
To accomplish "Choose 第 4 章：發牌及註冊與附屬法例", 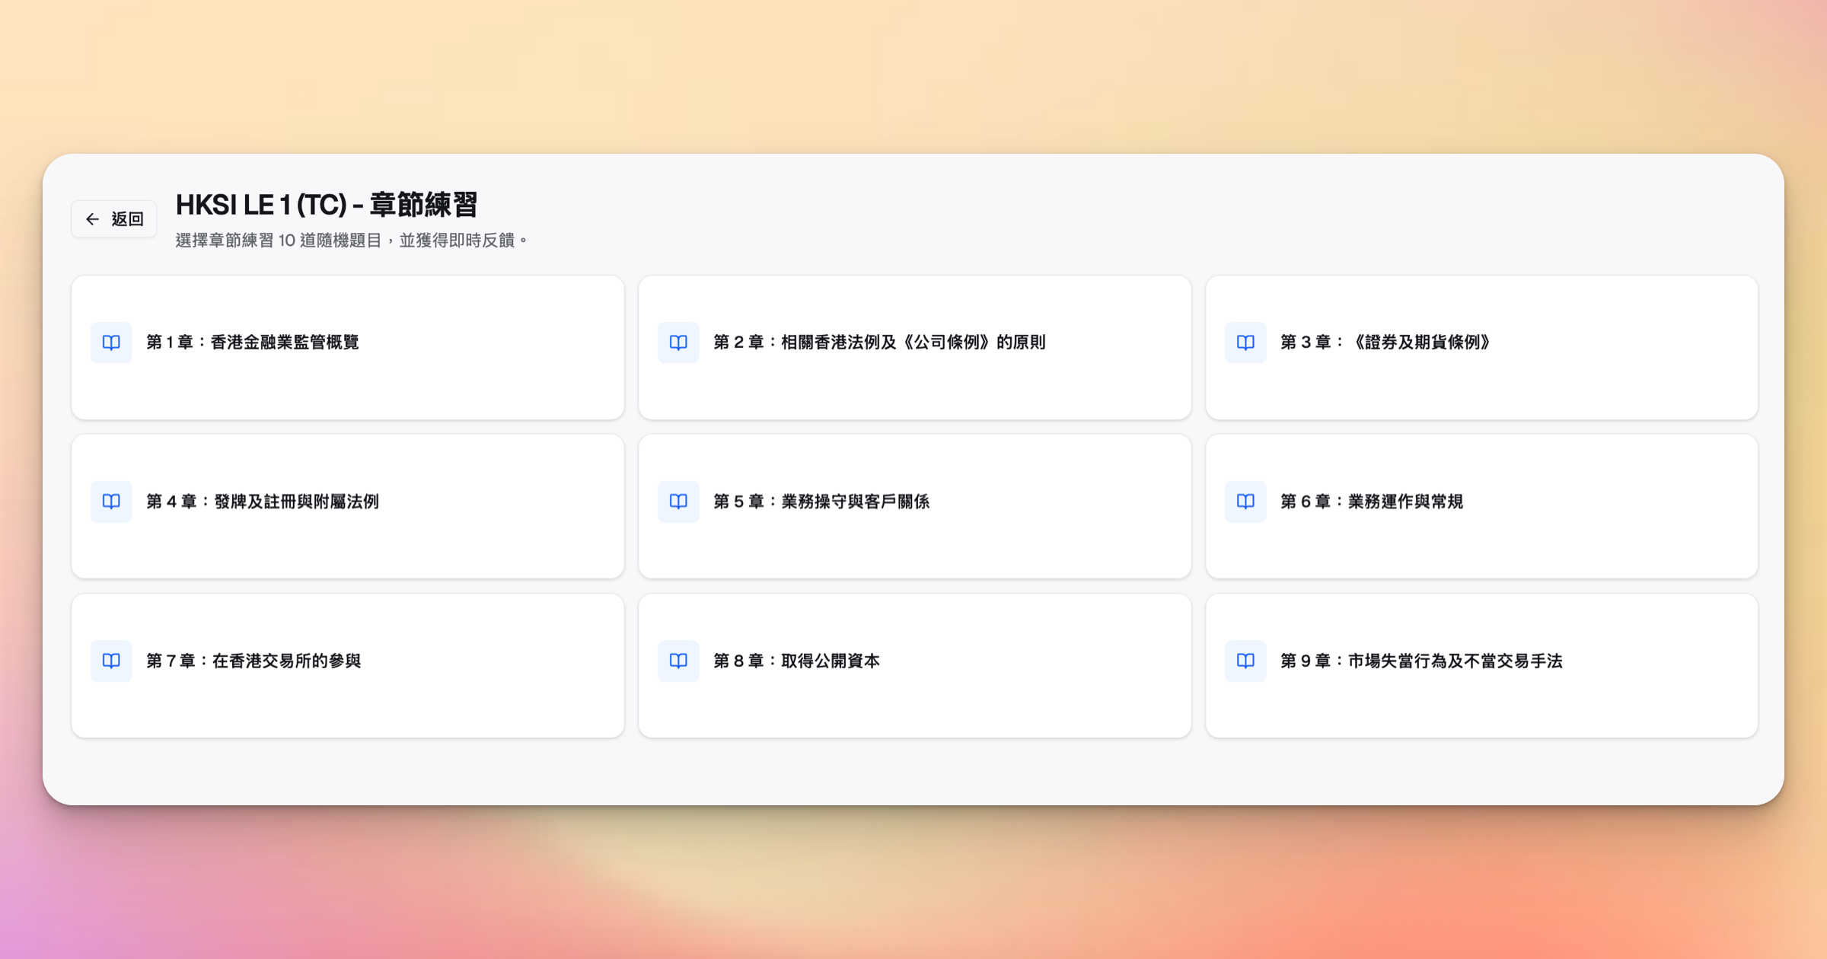I will (348, 507).
